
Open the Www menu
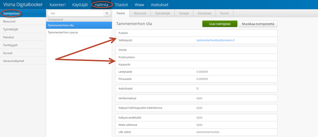tap(139, 5)
